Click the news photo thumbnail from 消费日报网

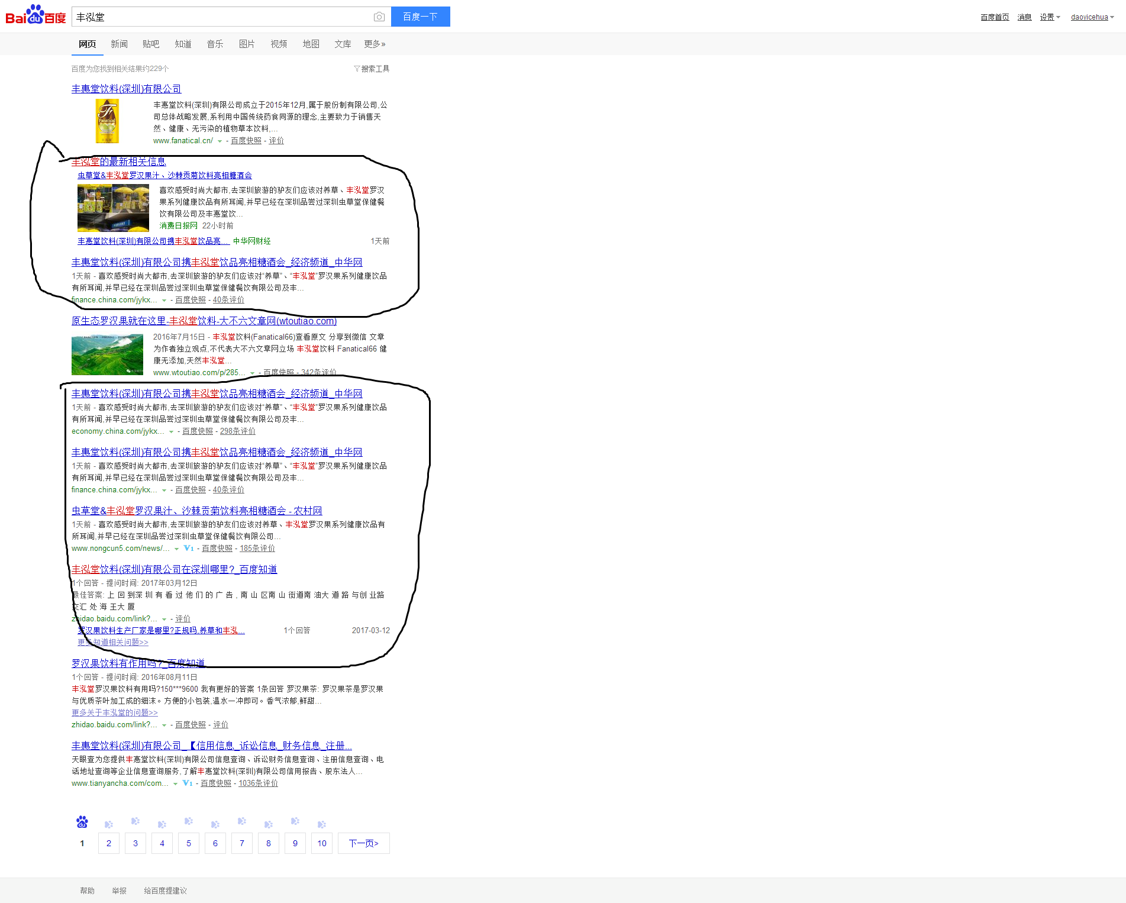tap(113, 208)
